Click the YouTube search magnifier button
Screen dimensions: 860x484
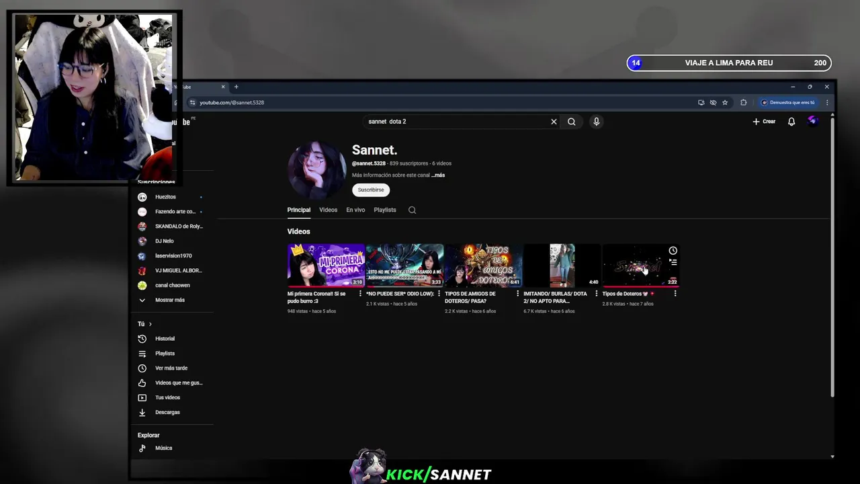click(x=572, y=122)
